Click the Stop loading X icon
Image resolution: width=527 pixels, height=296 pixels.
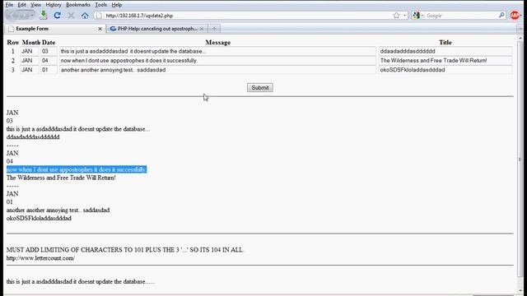click(71, 16)
